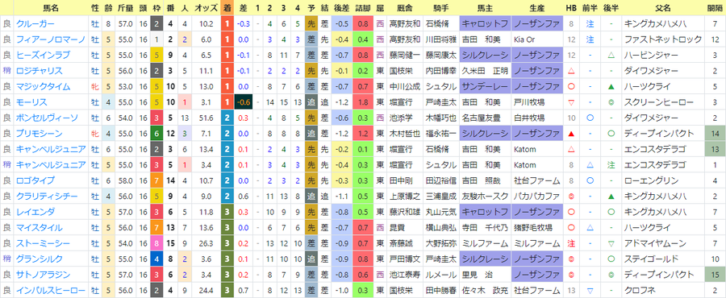Click the HB column header
726x298 pixels.
571,8
